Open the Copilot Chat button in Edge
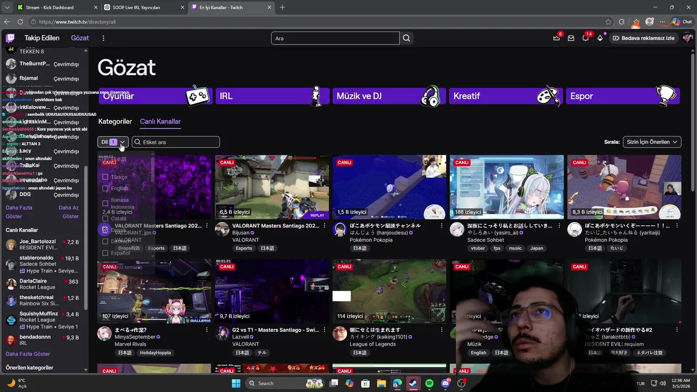 (682, 22)
